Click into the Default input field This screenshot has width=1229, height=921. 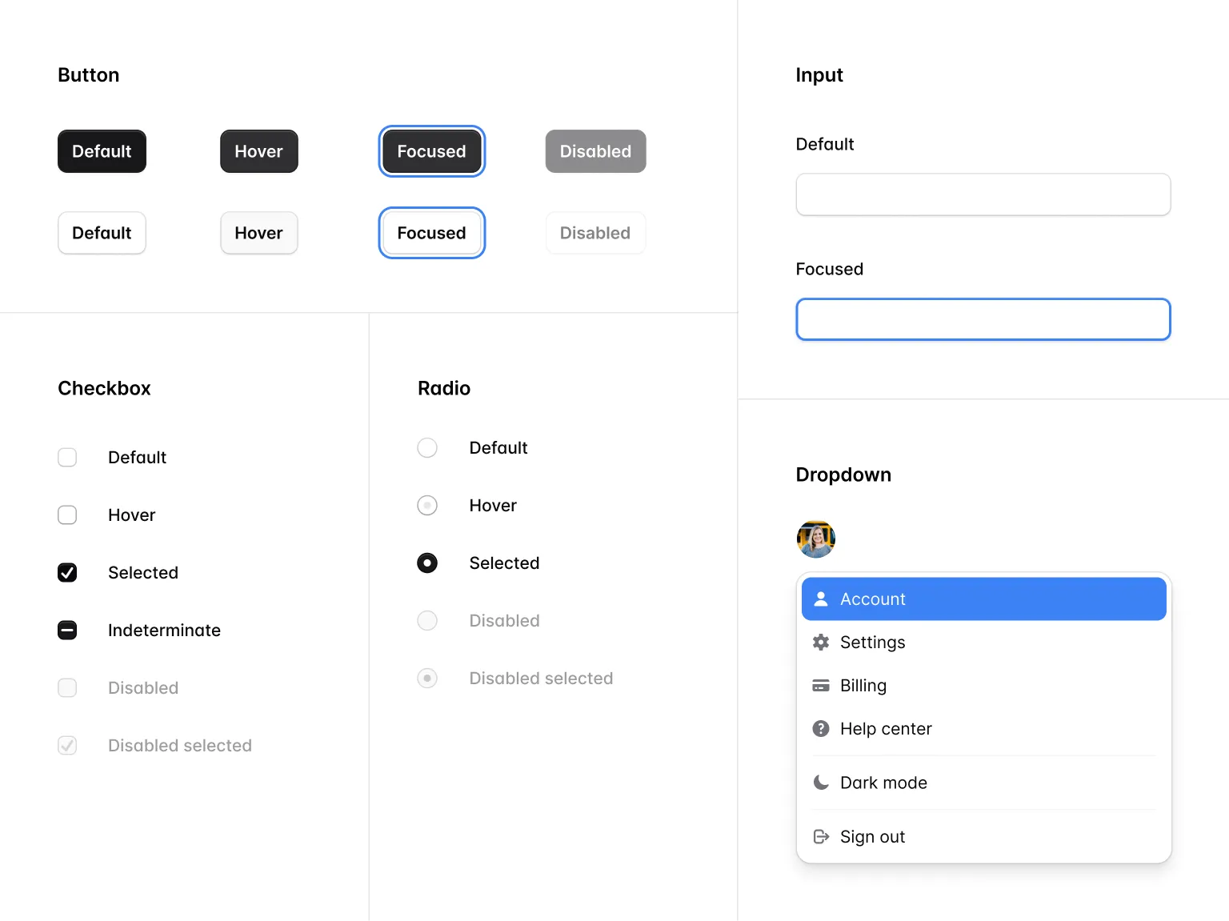(983, 194)
